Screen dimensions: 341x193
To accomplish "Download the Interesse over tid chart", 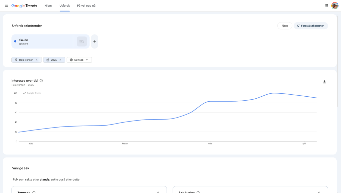I will (x=324, y=82).
